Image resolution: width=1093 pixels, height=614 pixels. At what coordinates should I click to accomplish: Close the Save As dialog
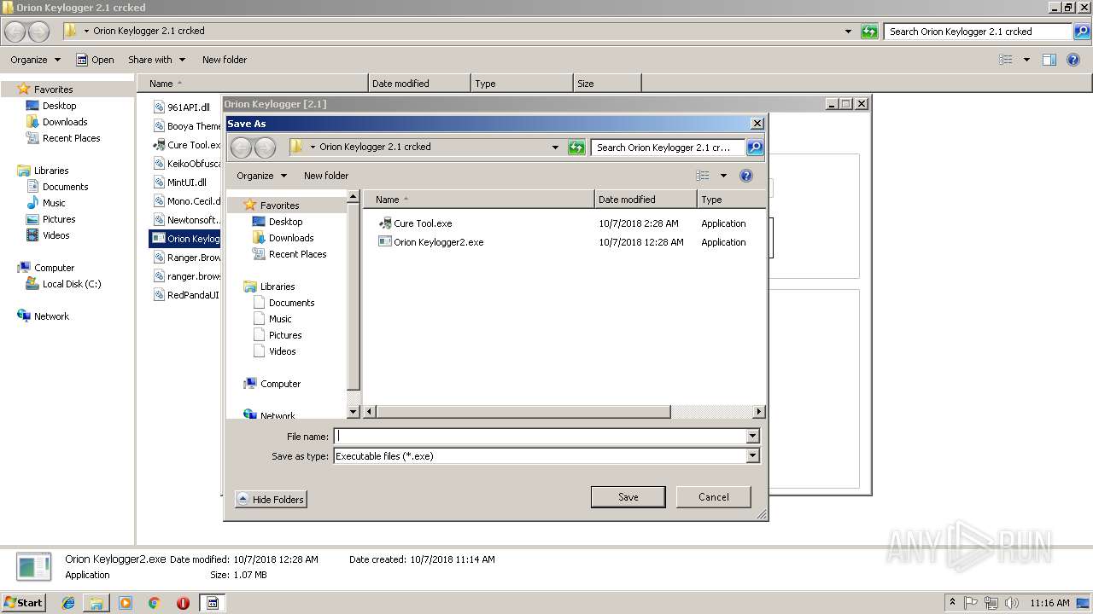pyautogui.click(x=757, y=124)
